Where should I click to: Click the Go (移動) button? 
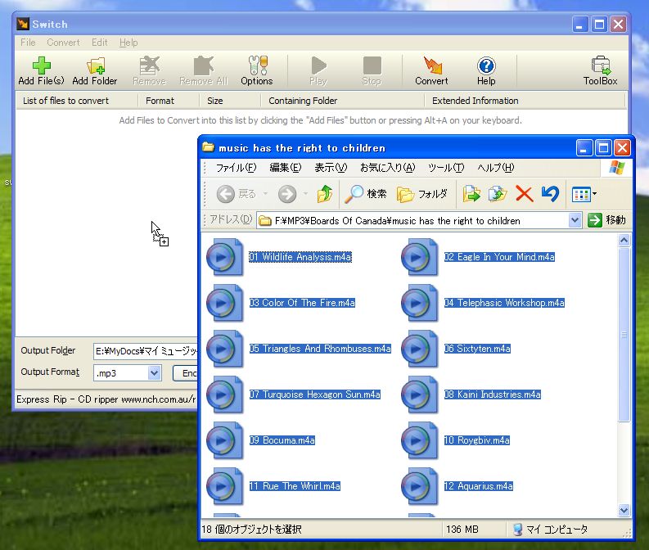pyautogui.click(x=606, y=220)
